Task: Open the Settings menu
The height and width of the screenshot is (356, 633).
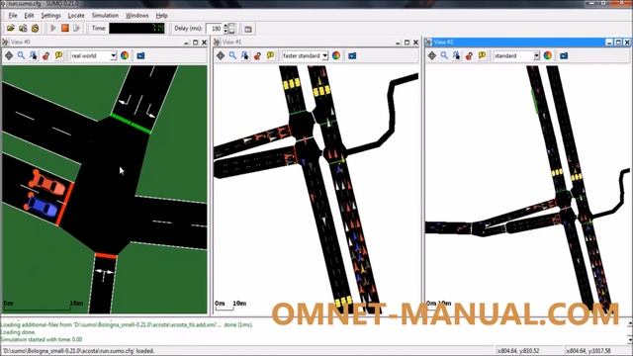Action: [50, 16]
